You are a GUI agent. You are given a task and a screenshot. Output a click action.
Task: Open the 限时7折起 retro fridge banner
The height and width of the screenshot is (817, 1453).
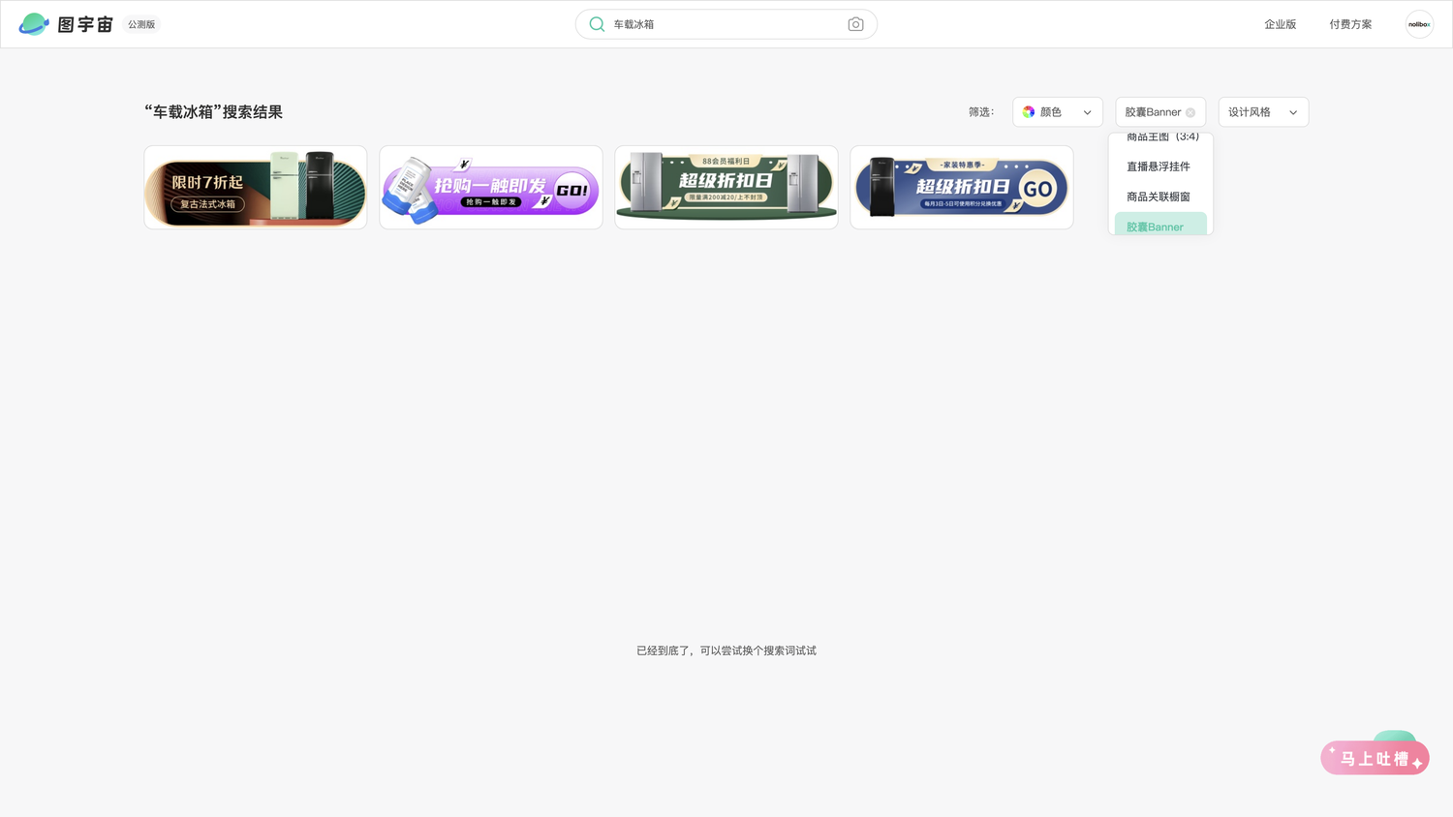click(x=256, y=188)
